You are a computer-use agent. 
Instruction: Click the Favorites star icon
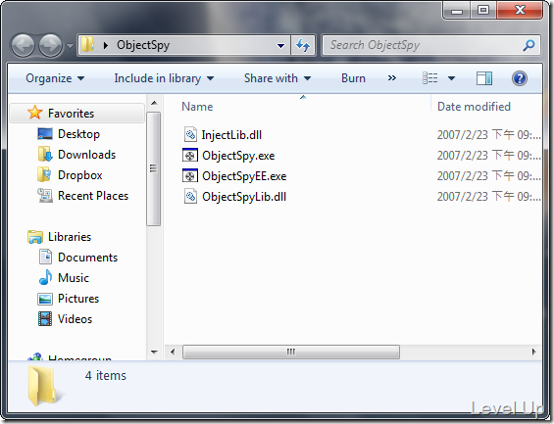35,113
